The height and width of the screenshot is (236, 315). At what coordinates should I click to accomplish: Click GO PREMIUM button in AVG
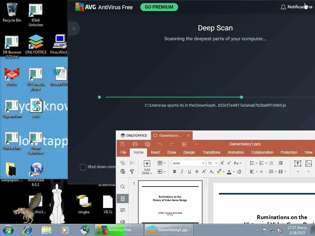(x=159, y=7)
